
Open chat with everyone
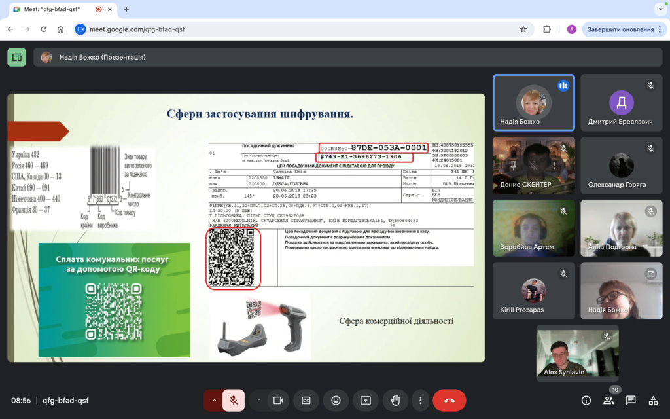click(631, 401)
